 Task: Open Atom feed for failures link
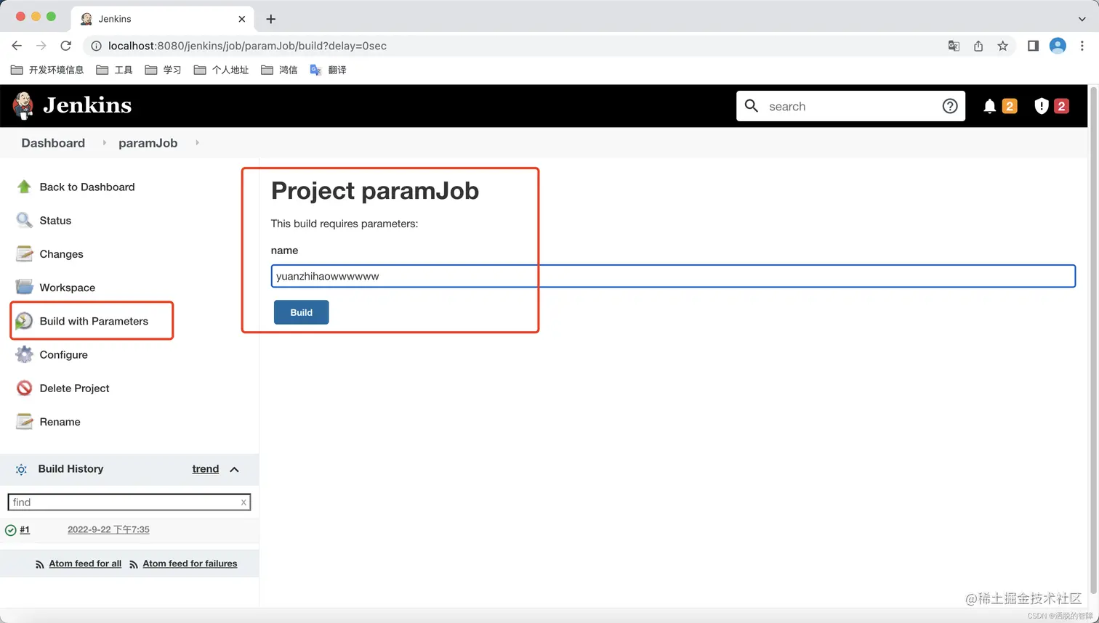point(190,563)
